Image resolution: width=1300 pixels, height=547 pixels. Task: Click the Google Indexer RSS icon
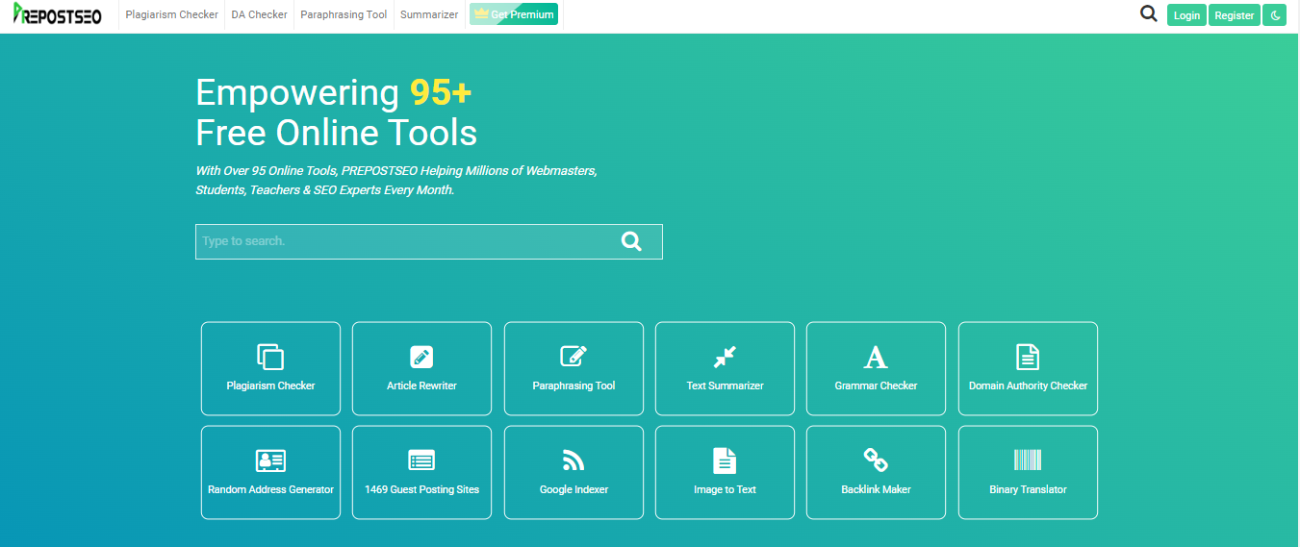coord(574,460)
